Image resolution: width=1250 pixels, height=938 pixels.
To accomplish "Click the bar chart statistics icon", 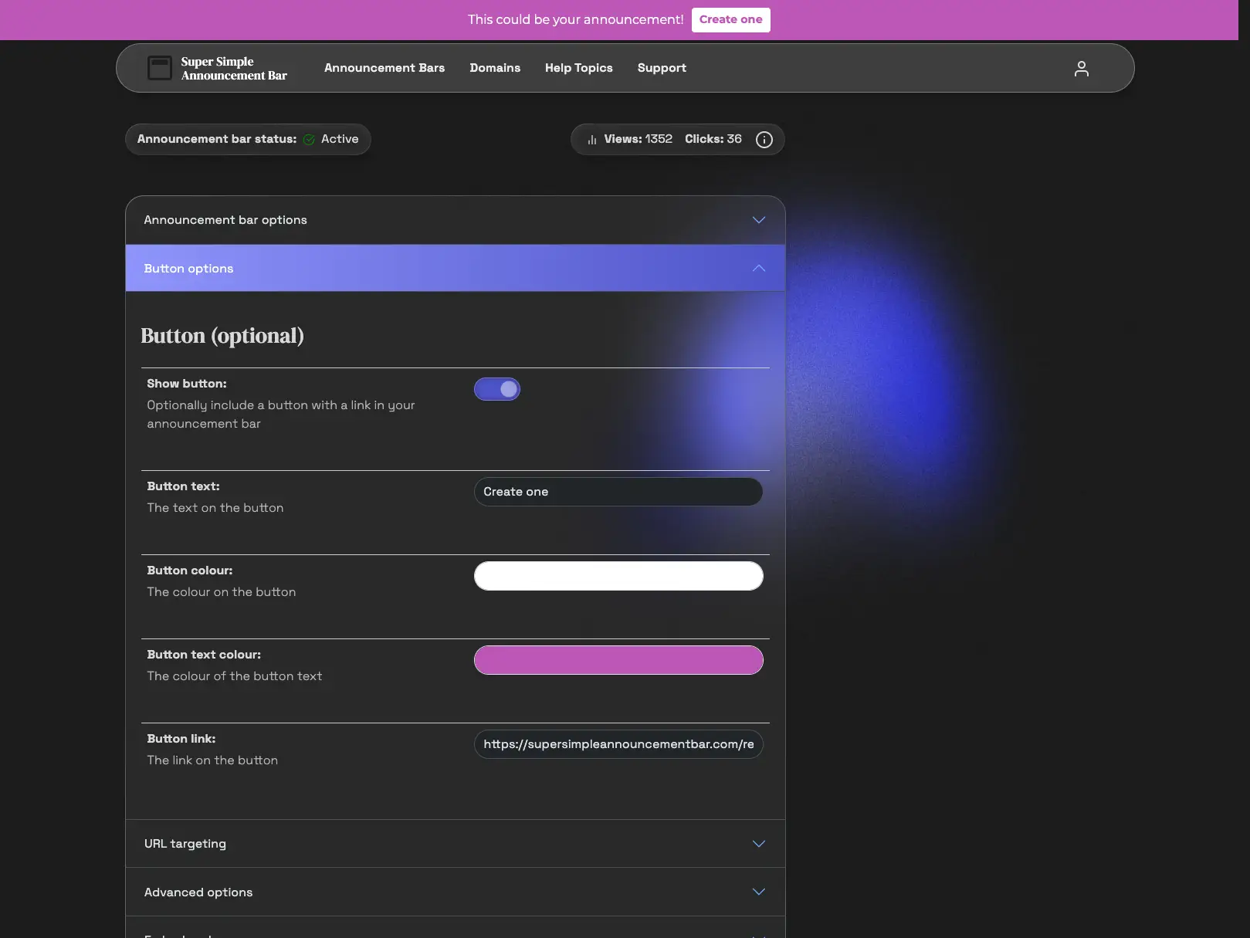I will click(591, 139).
